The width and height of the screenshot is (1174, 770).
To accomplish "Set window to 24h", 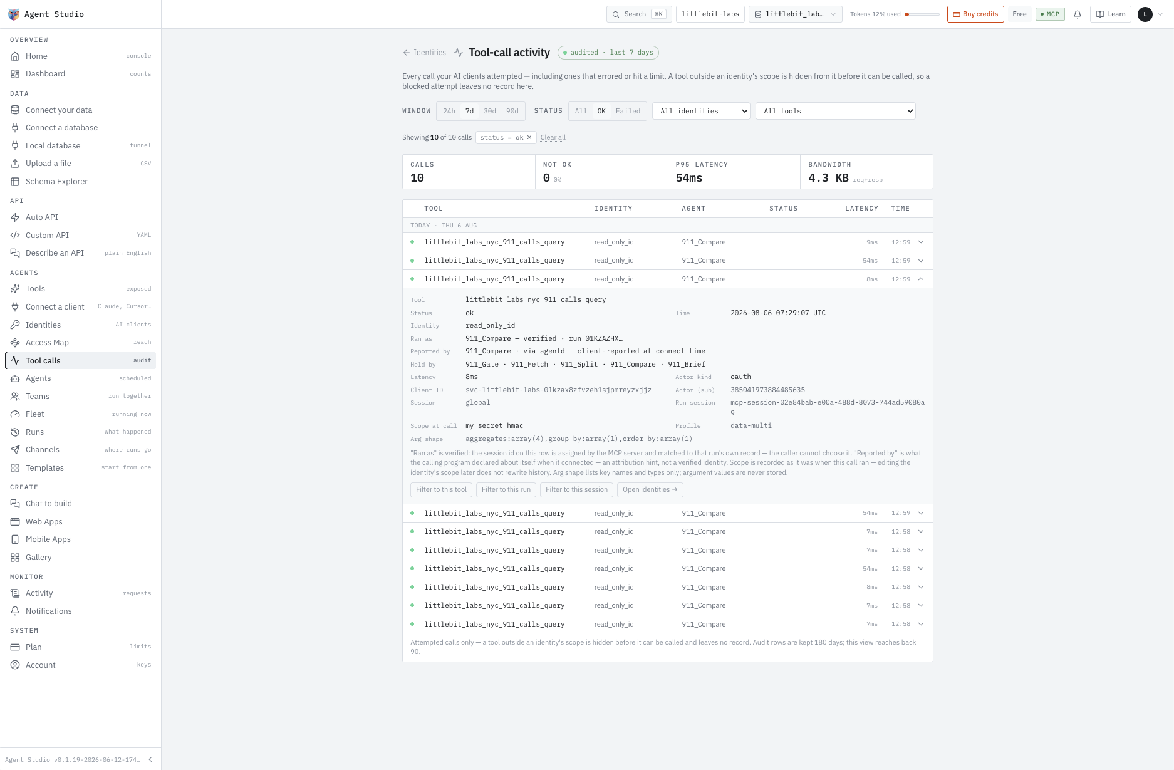I will [x=449, y=111].
